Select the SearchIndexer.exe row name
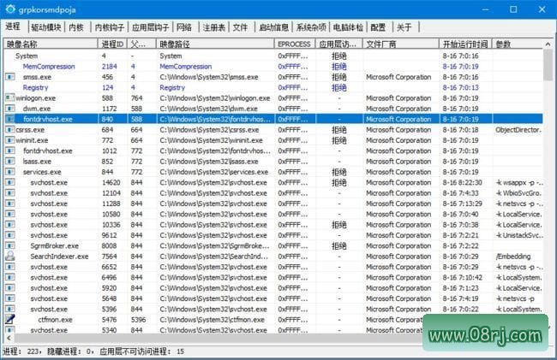 (59, 257)
